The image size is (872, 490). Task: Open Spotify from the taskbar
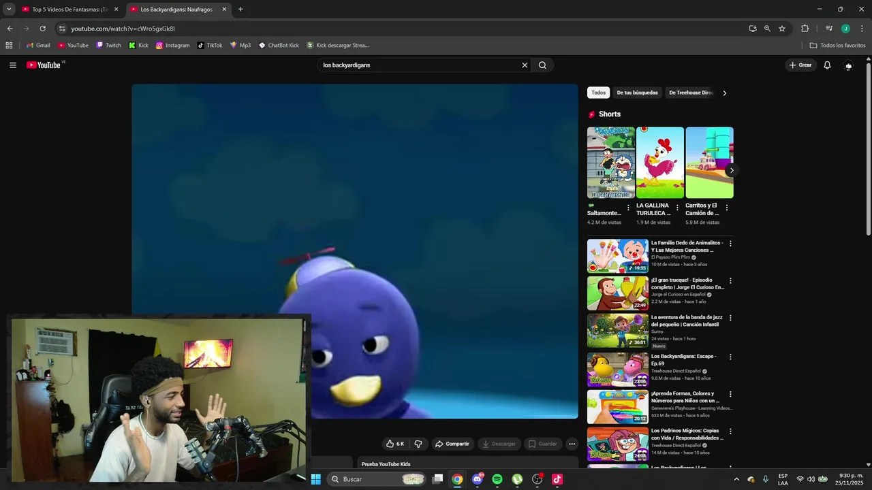(x=497, y=479)
